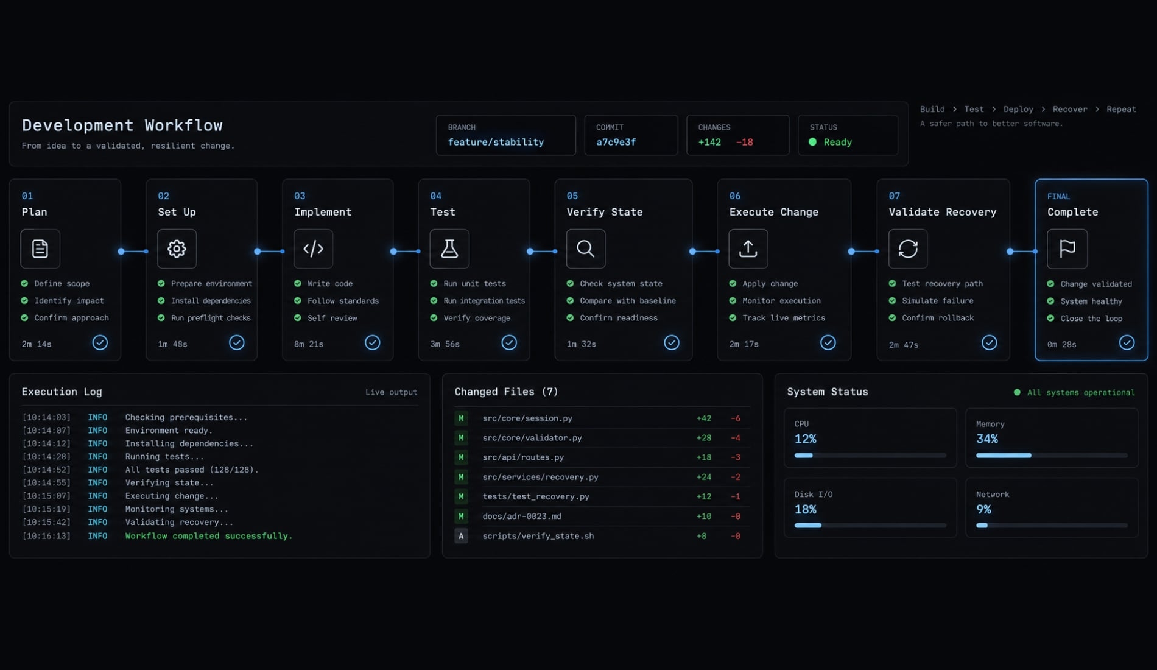
Task: Click the Validate Recovery card's checkmark circle
Action: pos(989,342)
